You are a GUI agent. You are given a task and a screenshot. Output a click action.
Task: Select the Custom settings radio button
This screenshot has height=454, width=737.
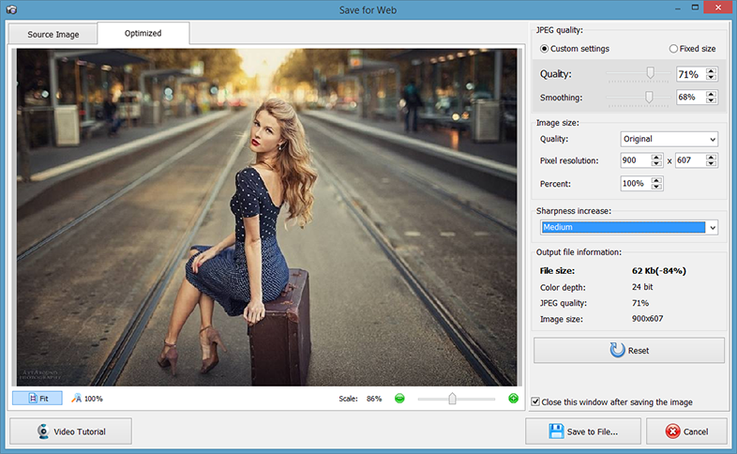pos(544,49)
